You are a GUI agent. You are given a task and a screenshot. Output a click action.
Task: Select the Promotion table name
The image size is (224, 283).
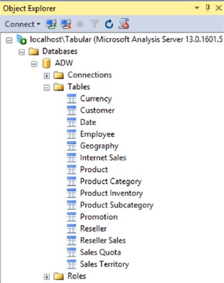pyautogui.click(x=99, y=217)
